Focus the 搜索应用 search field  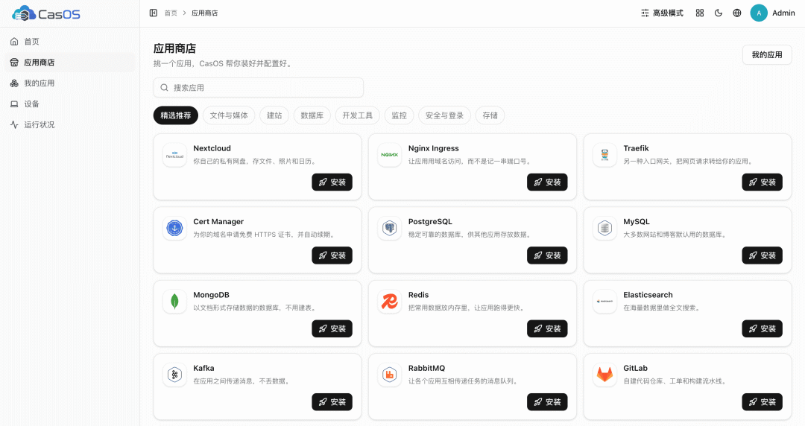click(x=258, y=88)
